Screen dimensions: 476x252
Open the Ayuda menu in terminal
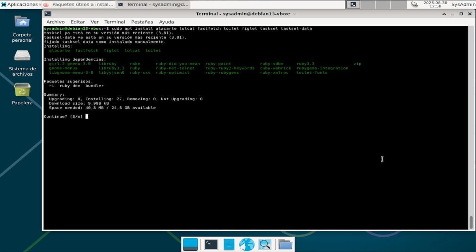(166, 22)
